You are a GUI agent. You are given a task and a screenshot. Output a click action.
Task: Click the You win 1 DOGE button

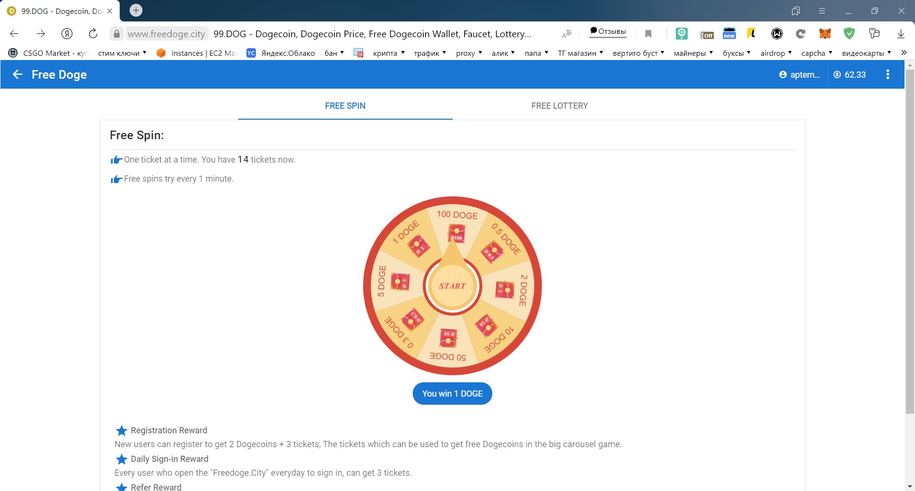pyautogui.click(x=452, y=394)
